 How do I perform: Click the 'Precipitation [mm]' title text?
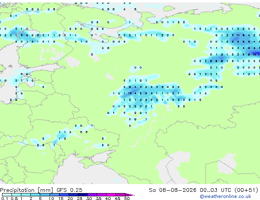point(27,190)
